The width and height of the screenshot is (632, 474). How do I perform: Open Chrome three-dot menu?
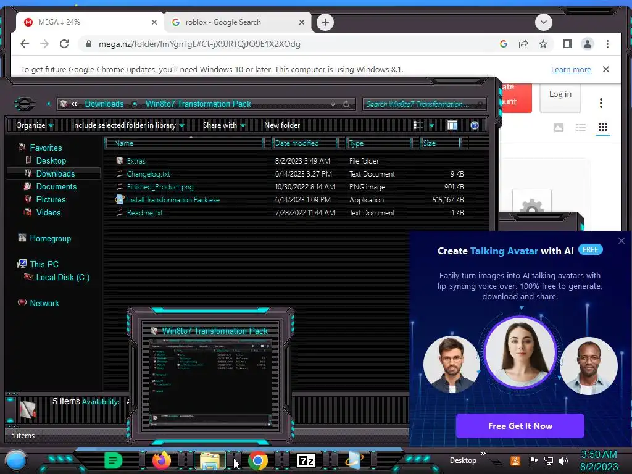pyautogui.click(x=607, y=44)
